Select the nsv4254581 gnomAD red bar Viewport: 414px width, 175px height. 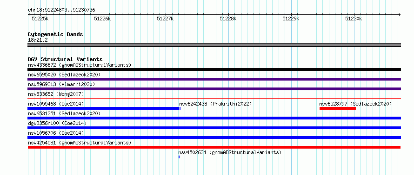point(214,147)
